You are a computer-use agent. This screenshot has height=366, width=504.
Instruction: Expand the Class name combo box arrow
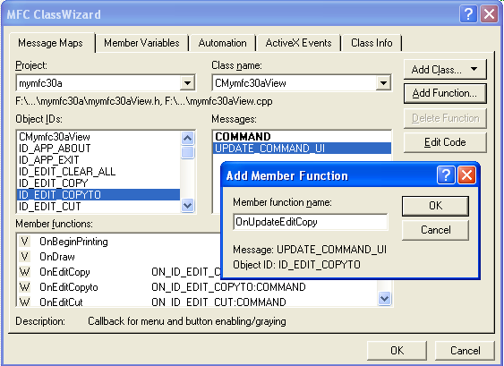[x=383, y=83]
